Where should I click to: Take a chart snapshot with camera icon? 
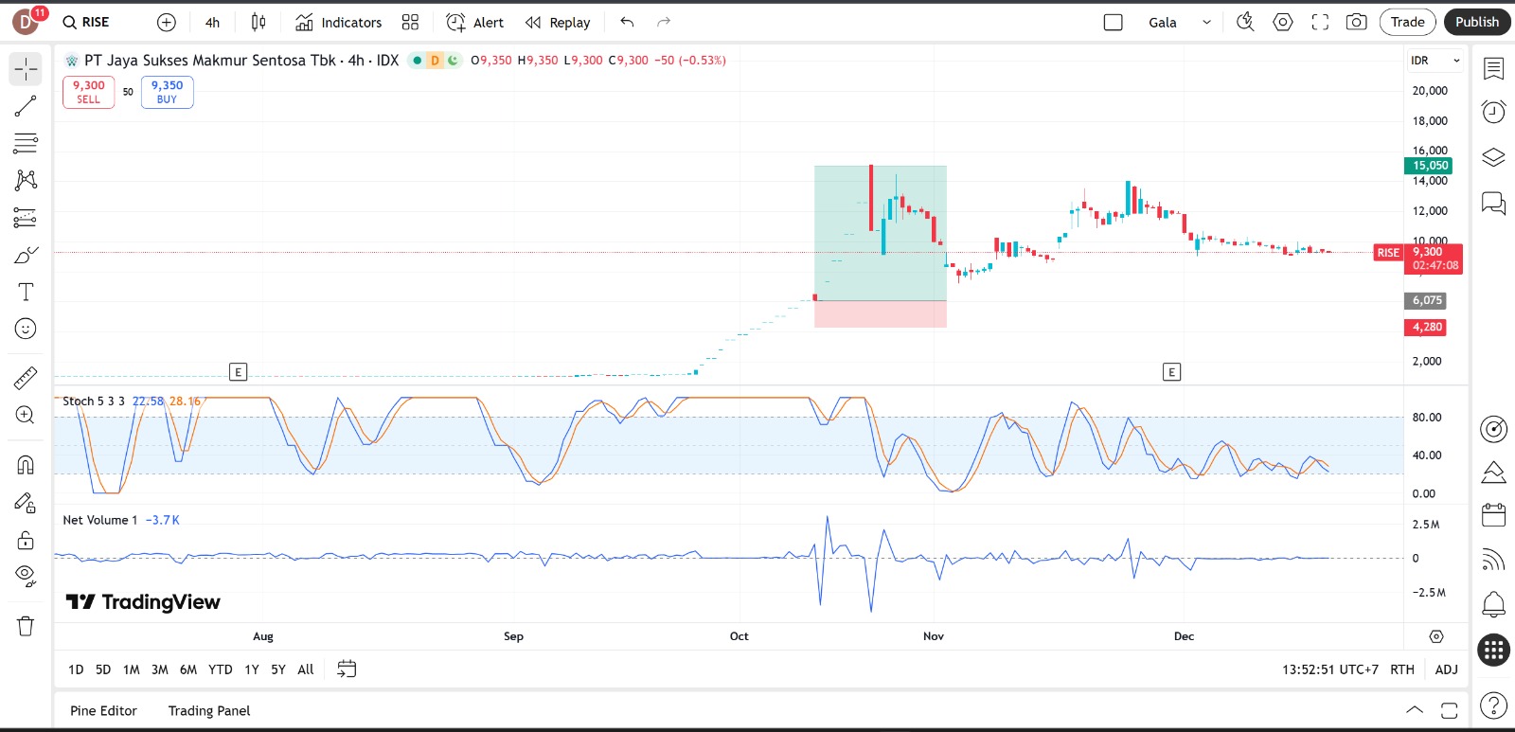1356,22
